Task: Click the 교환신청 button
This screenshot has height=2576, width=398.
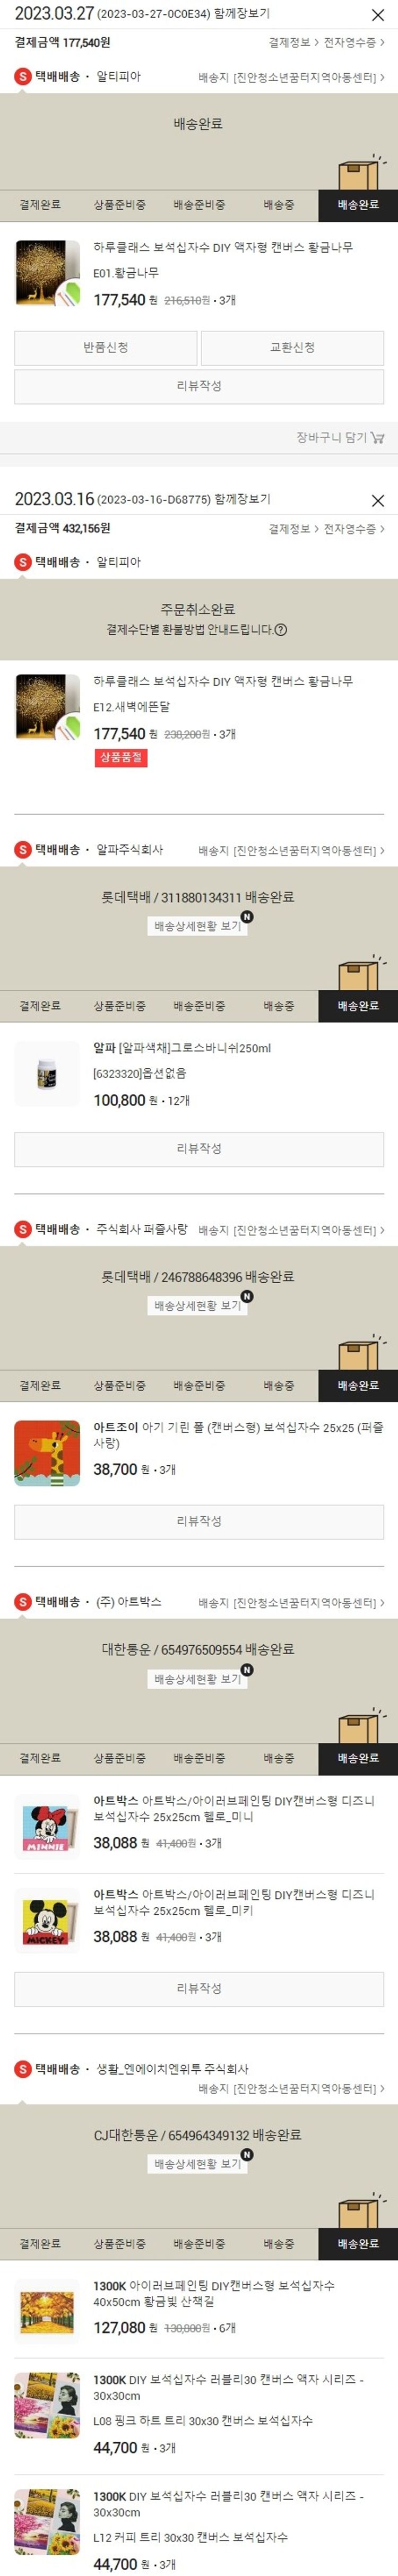Action: 292,348
